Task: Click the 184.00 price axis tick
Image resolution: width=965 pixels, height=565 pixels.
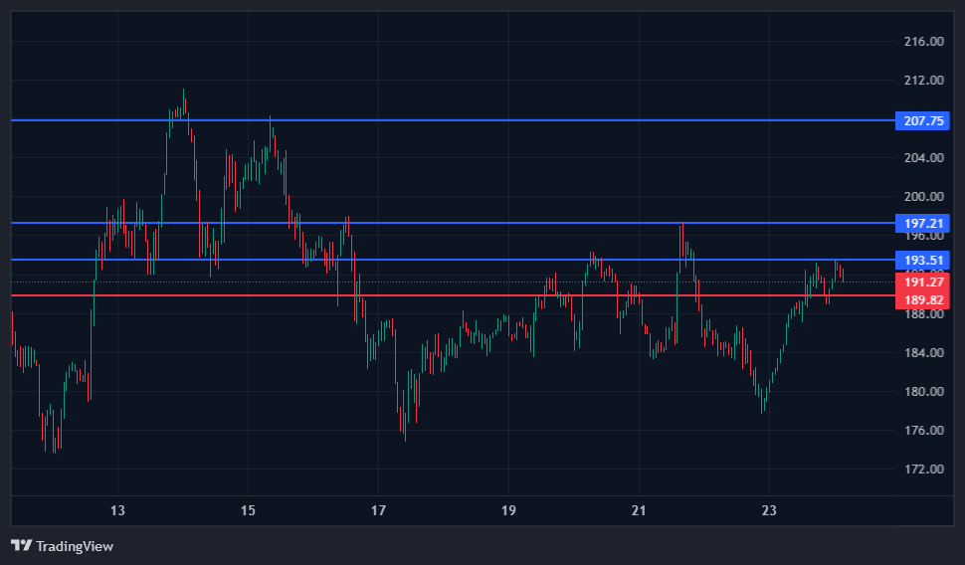Action: tap(923, 352)
